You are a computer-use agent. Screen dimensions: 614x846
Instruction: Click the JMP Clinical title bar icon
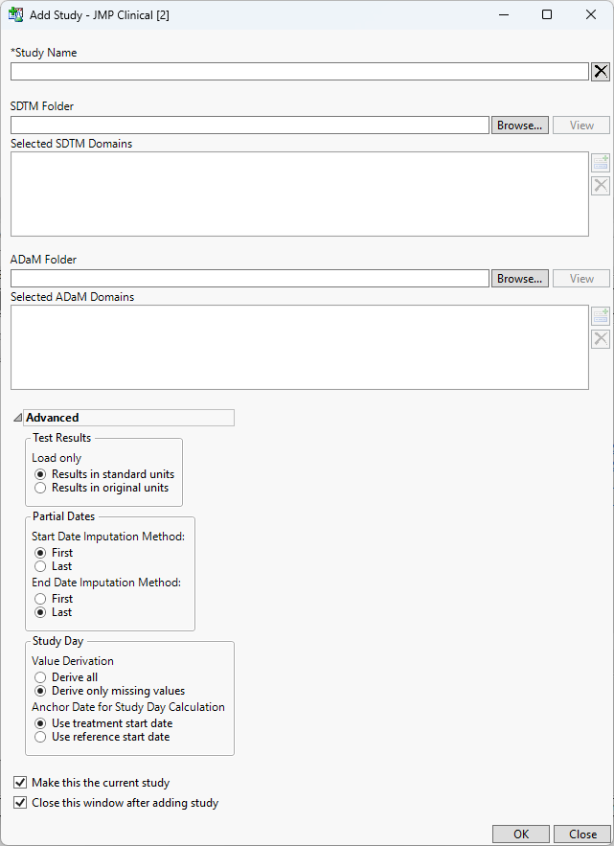pyautogui.click(x=15, y=15)
